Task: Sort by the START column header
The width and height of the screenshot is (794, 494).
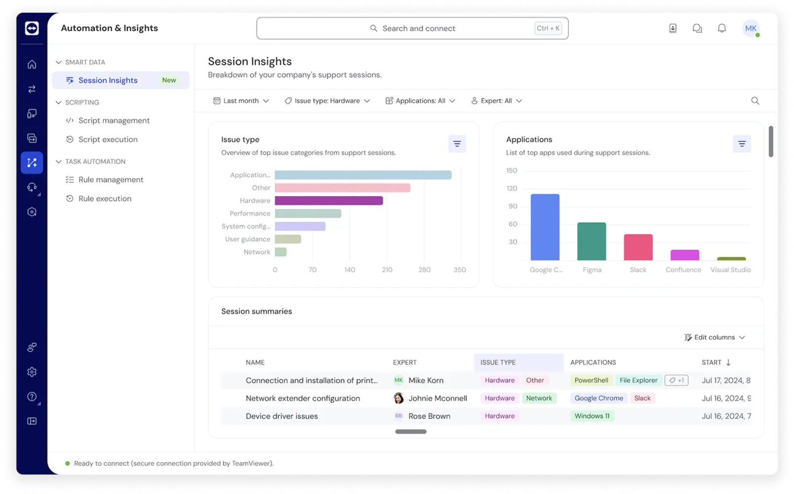Action: (716, 363)
